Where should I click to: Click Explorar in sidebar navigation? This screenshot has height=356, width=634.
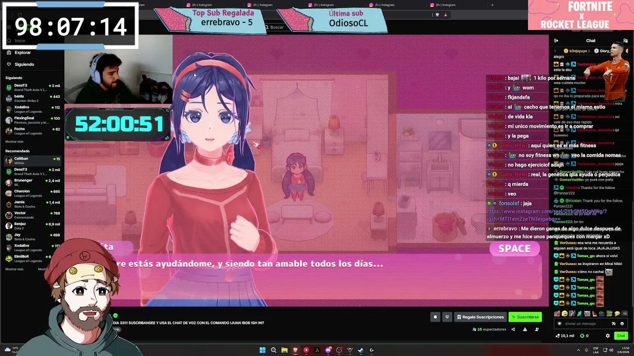click(22, 52)
